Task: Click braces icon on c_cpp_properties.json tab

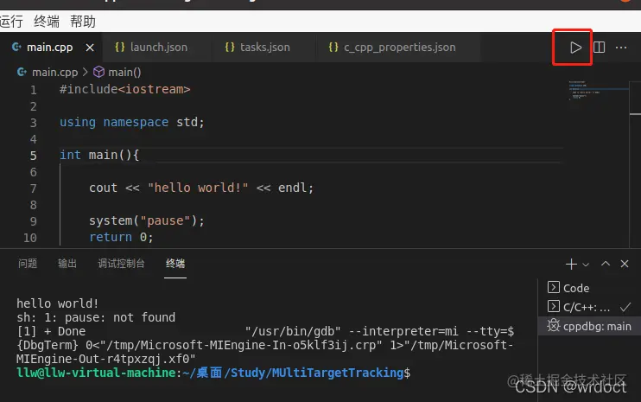Action: point(333,47)
